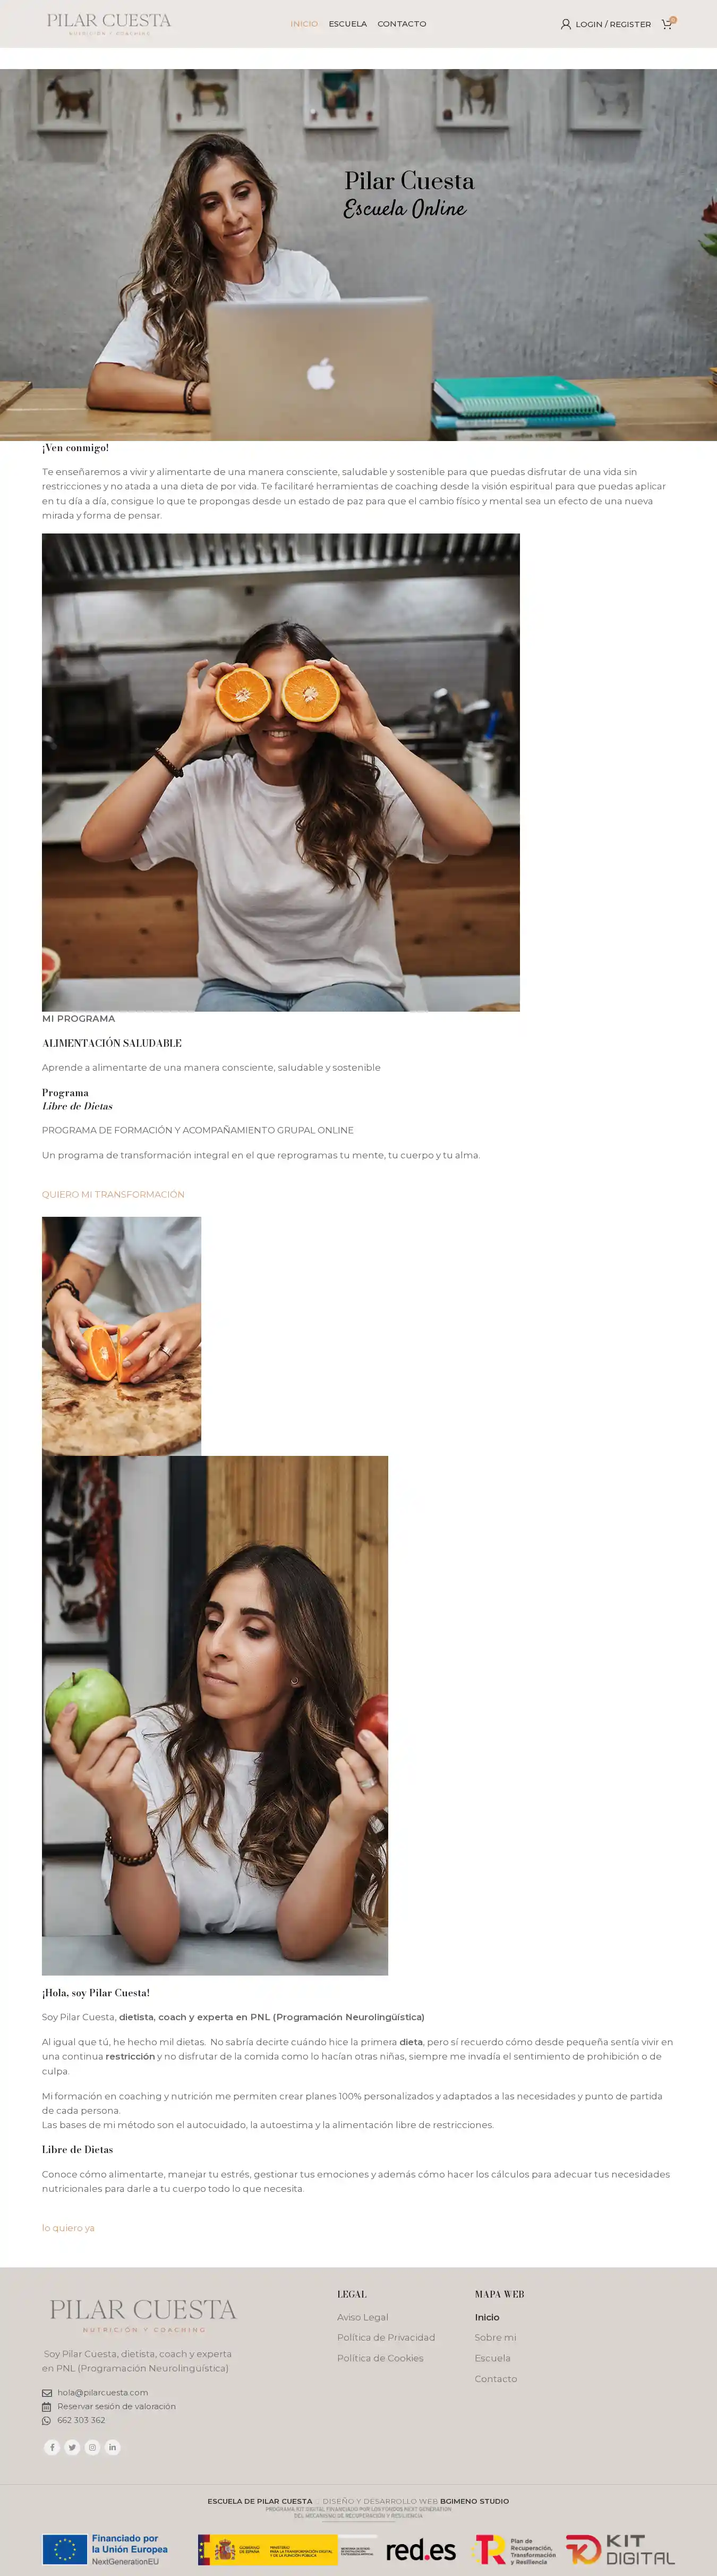Click the woman with oranges photo
Screen dimensions: 717x2576
pos(281,772)
